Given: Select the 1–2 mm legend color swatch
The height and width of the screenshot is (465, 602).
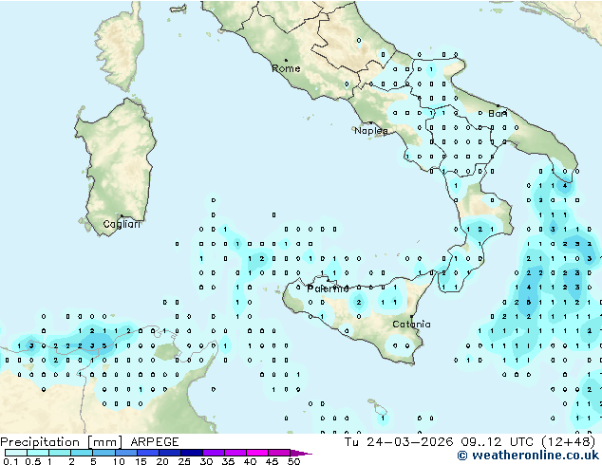Looking at the screenshot, I should 60,453.
